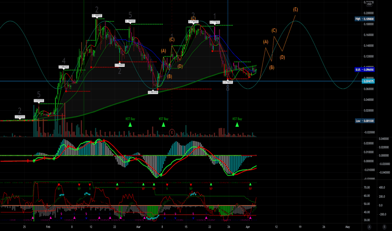Click the 0.035000 pivot label
The height and width of the screenshot is (231, 392).
pyautogui.click(x=39, y=101)
